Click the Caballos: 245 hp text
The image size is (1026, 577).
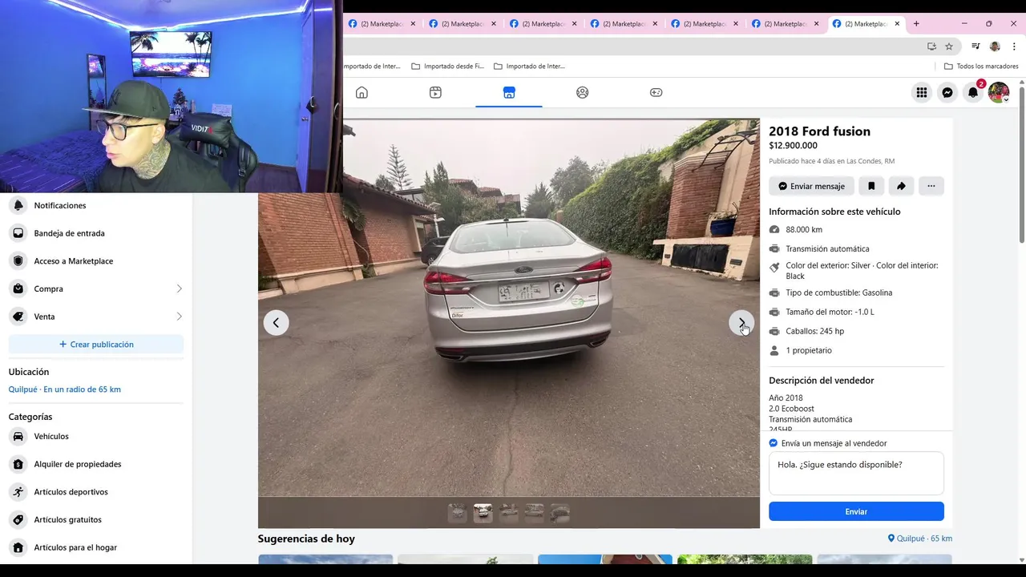click(814, 331)
